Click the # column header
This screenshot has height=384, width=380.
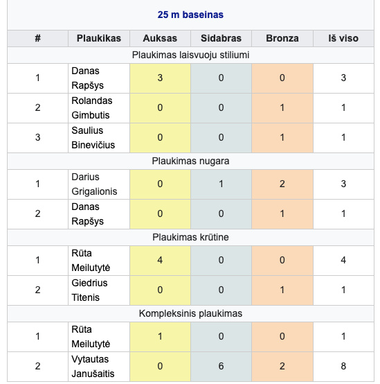[x=37, y=38]
